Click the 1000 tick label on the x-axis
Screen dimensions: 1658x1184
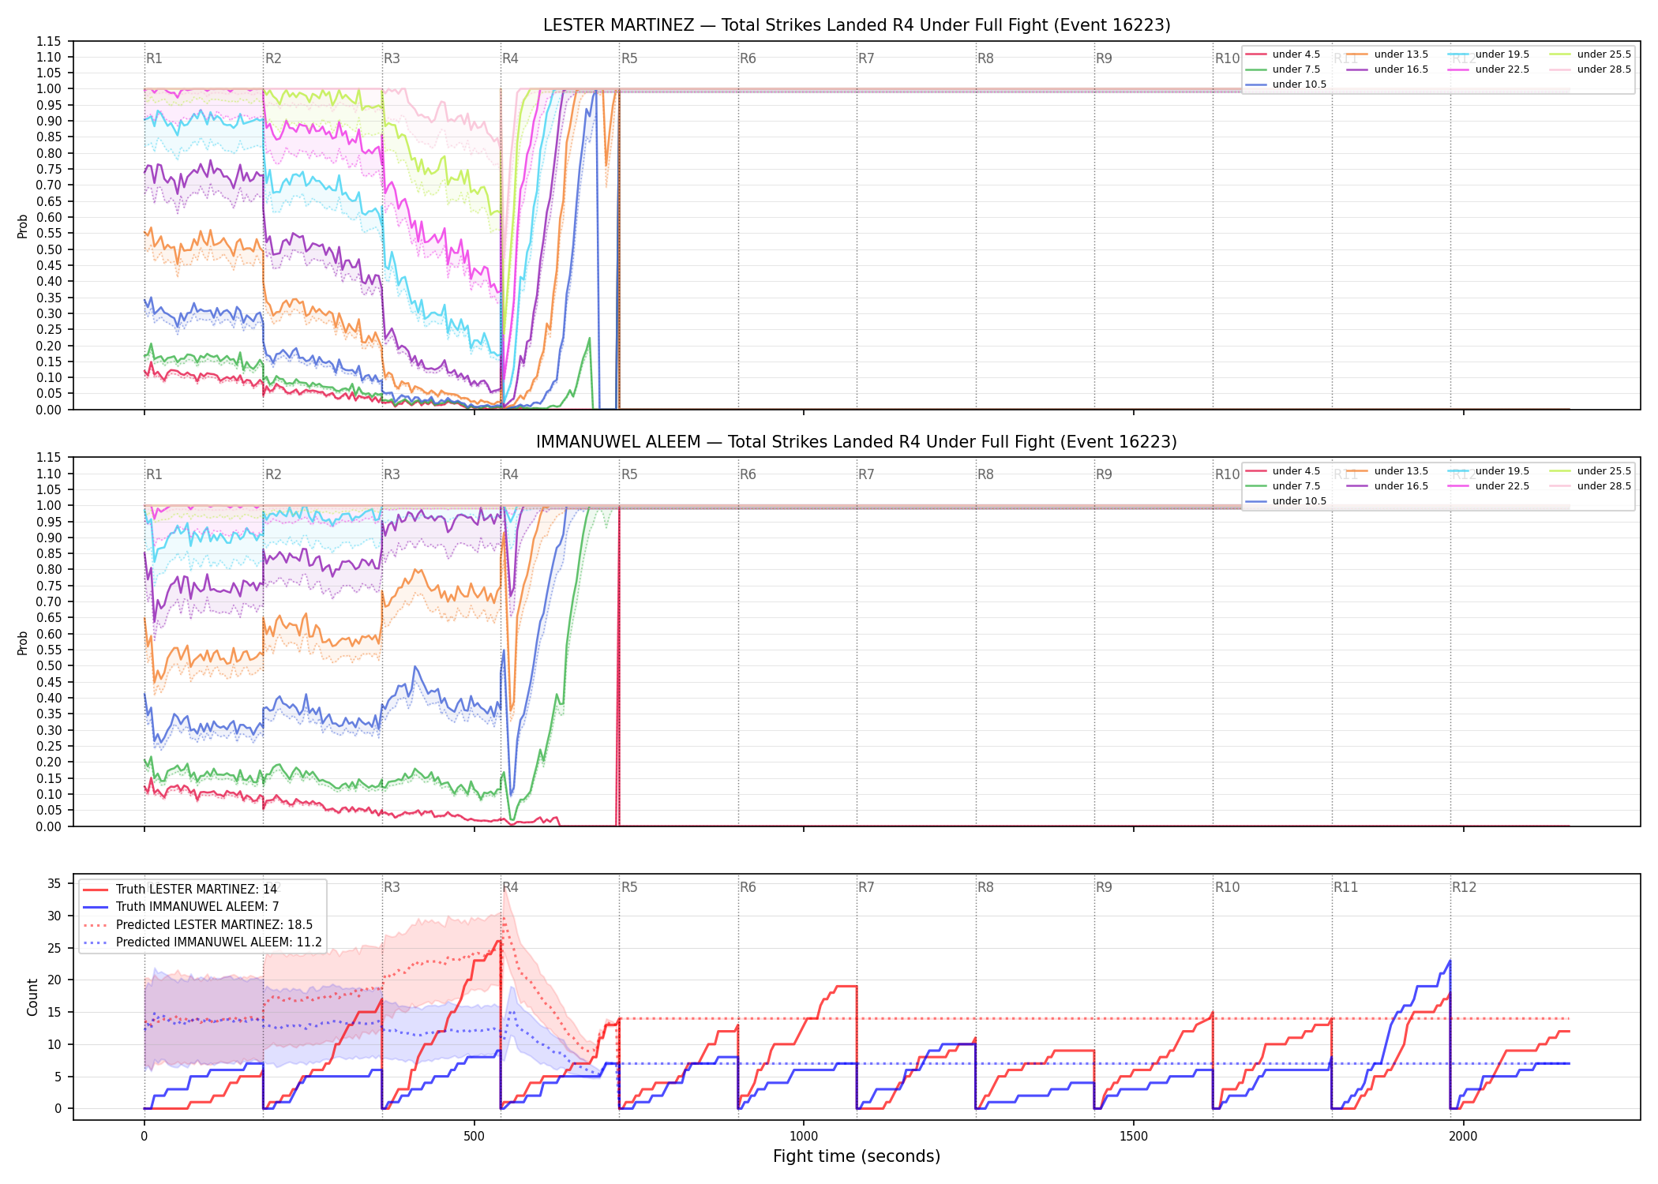tap(804, 1137)
